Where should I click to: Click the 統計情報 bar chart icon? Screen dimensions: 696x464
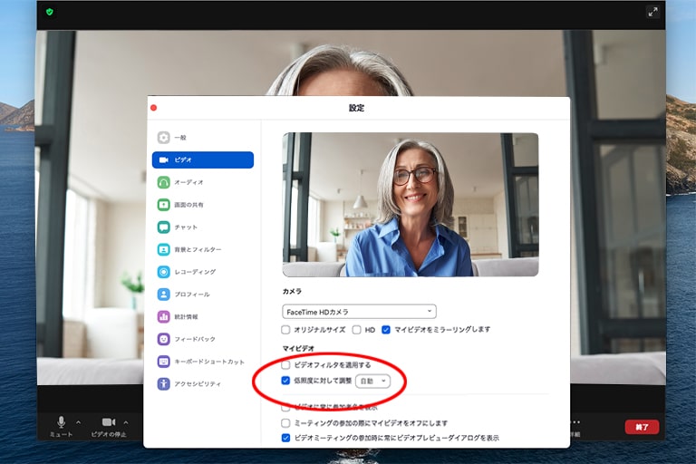point(163,316)
